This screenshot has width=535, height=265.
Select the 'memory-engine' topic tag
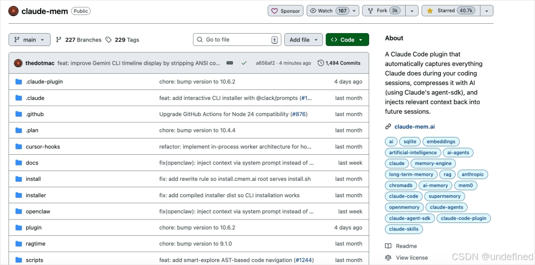click(x=433, y=164)
